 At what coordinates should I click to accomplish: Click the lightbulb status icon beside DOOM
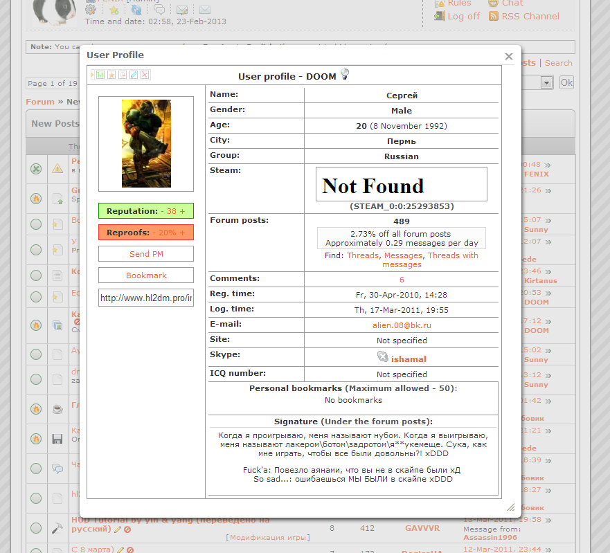(x=345, y=74)
